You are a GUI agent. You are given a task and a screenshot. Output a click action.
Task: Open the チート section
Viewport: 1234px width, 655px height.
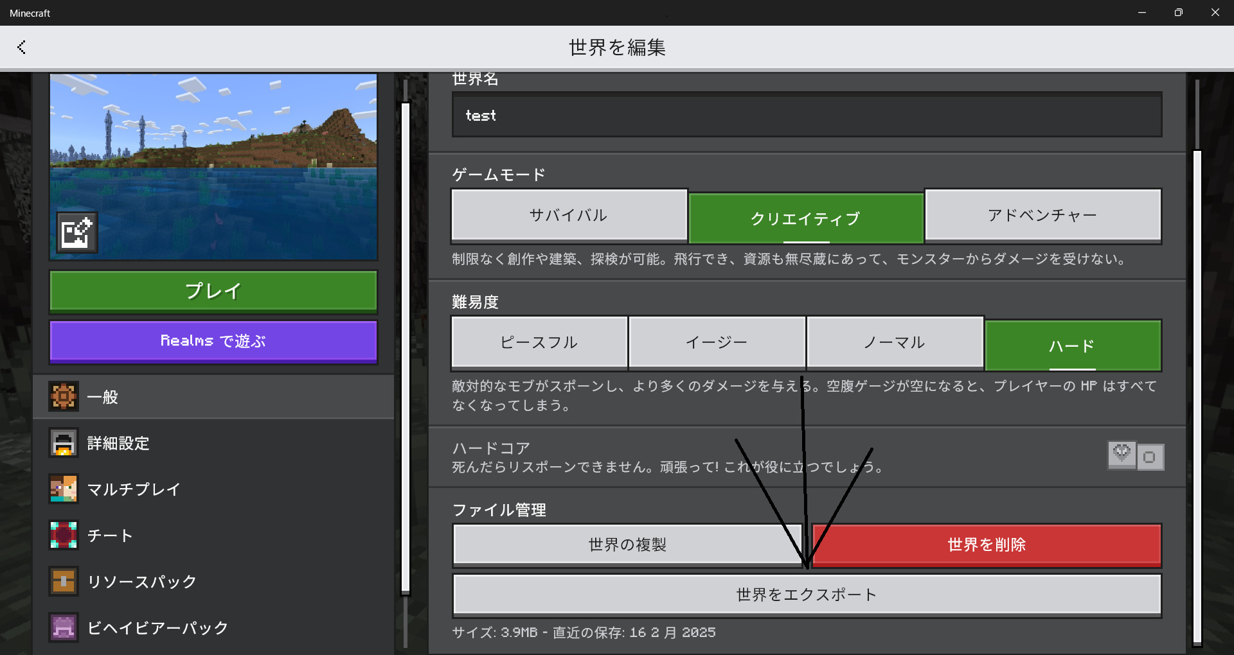pyautogui.click(x=213, y=536)
